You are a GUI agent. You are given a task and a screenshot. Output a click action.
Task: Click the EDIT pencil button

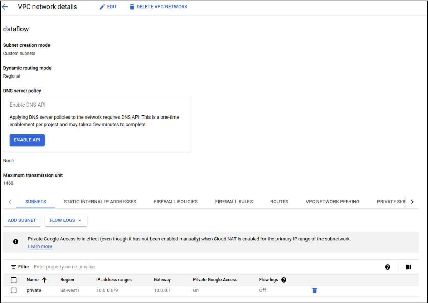(108, 7)
